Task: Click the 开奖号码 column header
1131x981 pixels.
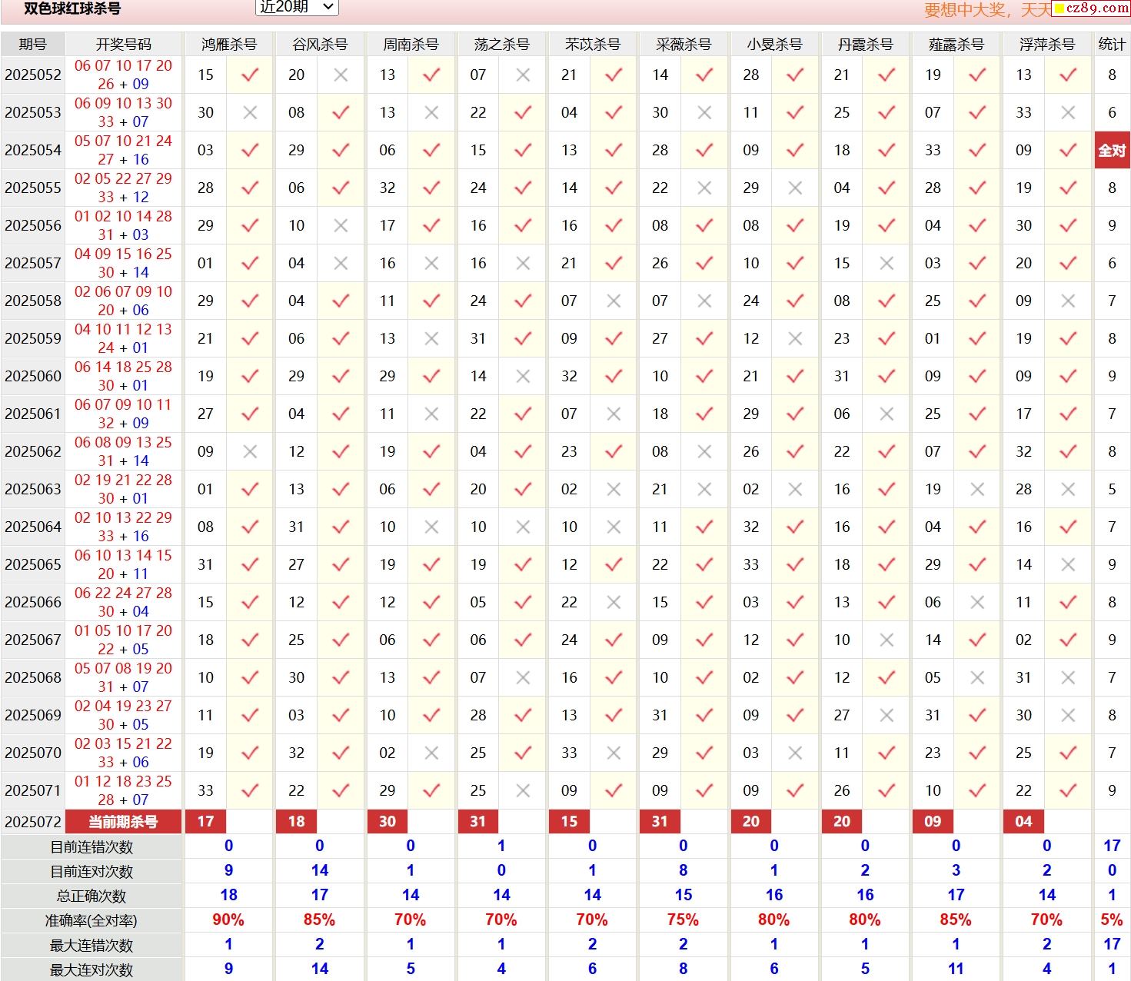Action: coord(123,44)
